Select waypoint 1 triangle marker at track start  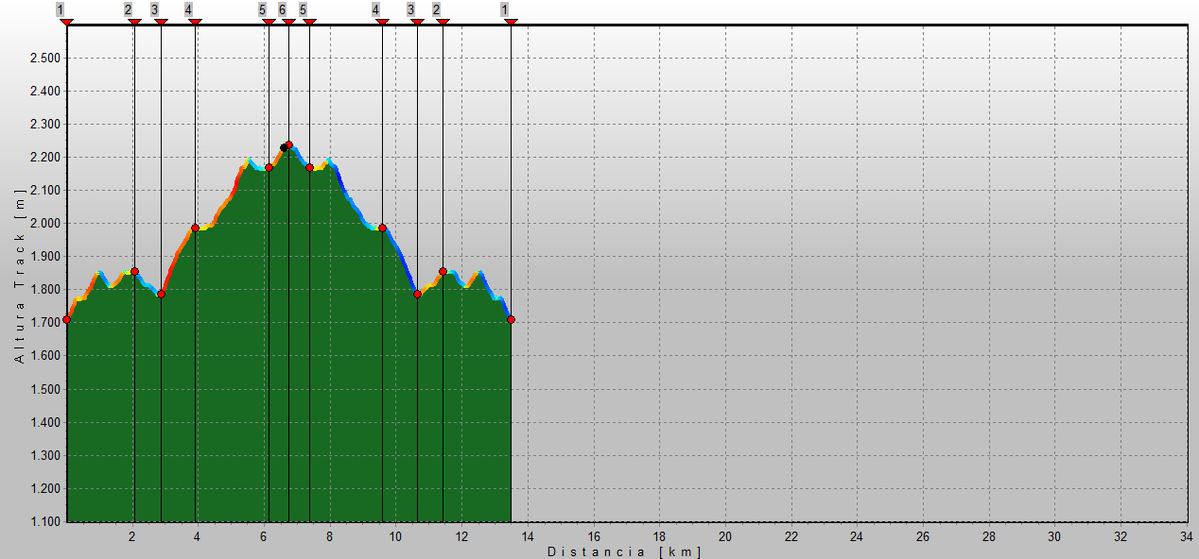coord(66,22)
